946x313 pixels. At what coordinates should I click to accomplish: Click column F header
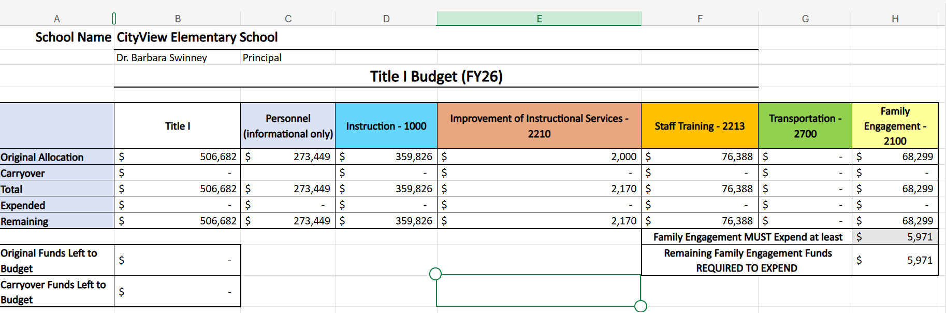pos(700,19)
